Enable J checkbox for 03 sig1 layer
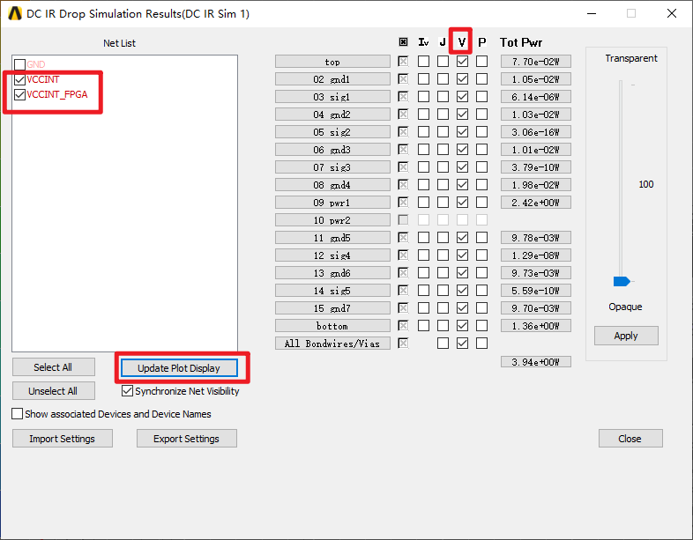The image size is (693, 540). (x=443, y=96)
